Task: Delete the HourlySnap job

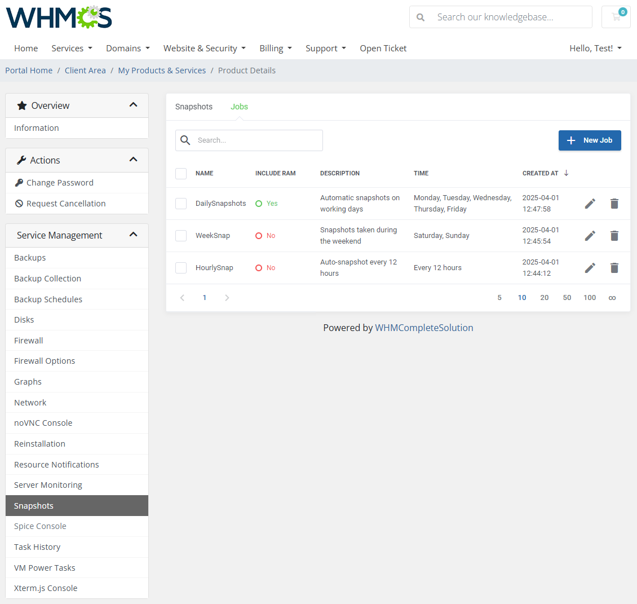Action: [x=614, y=267]
